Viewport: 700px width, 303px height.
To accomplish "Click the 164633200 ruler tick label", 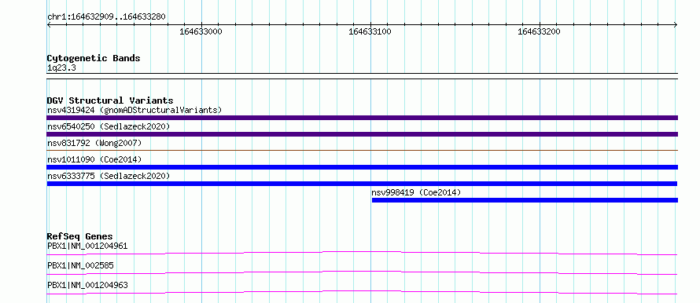I will [x=539, y=31].
